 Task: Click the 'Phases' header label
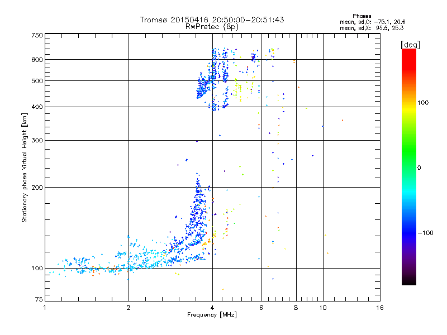click(x=362, y=16)
